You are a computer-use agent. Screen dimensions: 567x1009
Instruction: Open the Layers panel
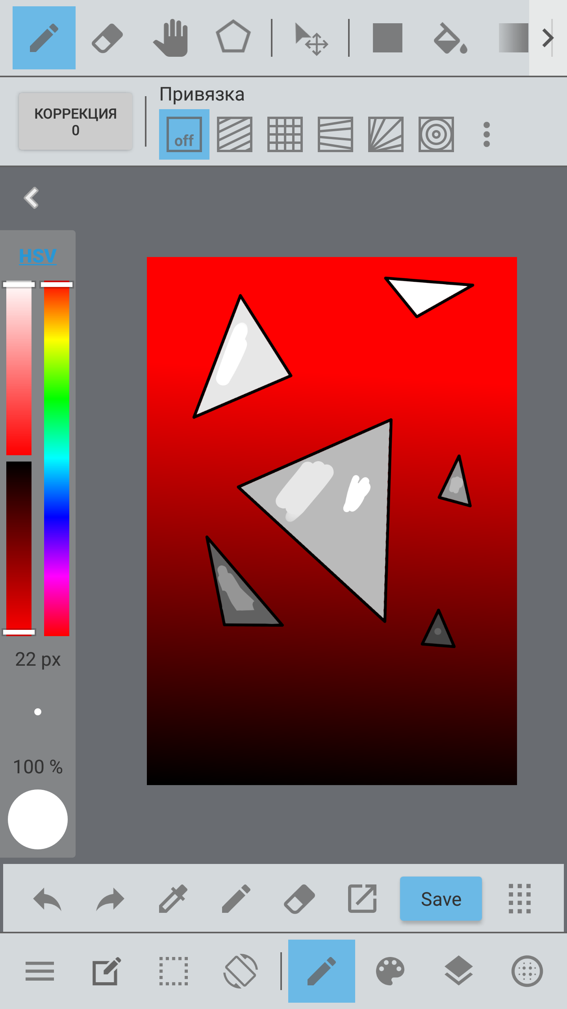pos(459,971)
